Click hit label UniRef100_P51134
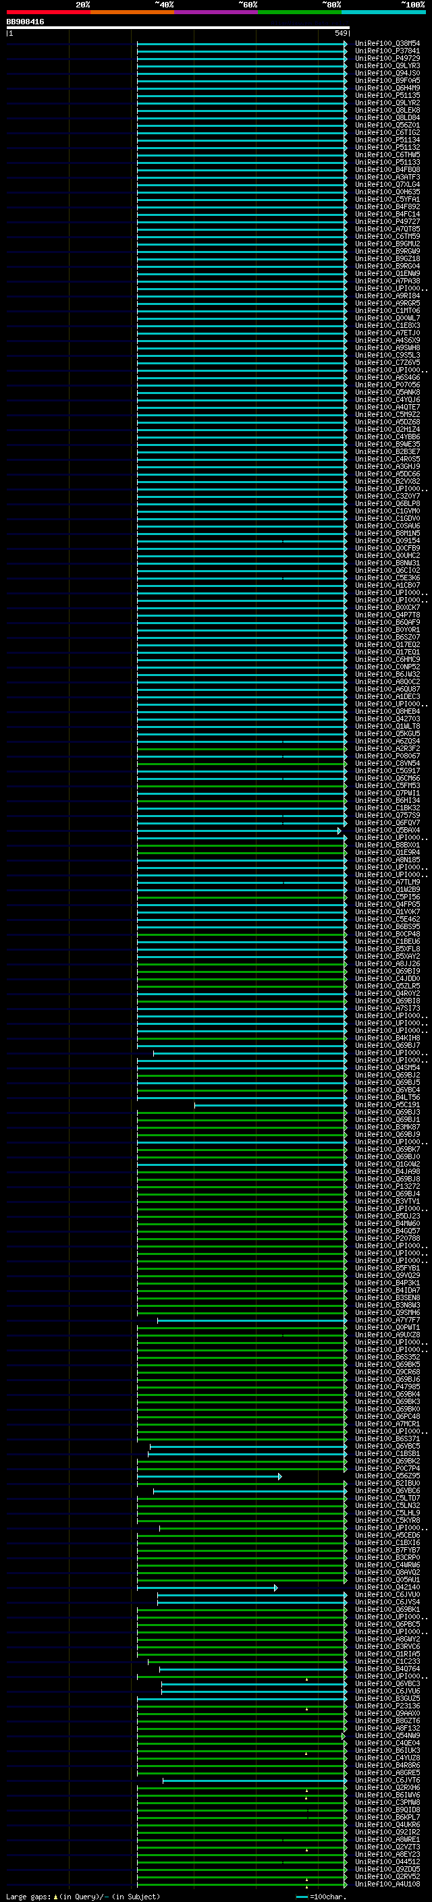 tap(387, 140)
